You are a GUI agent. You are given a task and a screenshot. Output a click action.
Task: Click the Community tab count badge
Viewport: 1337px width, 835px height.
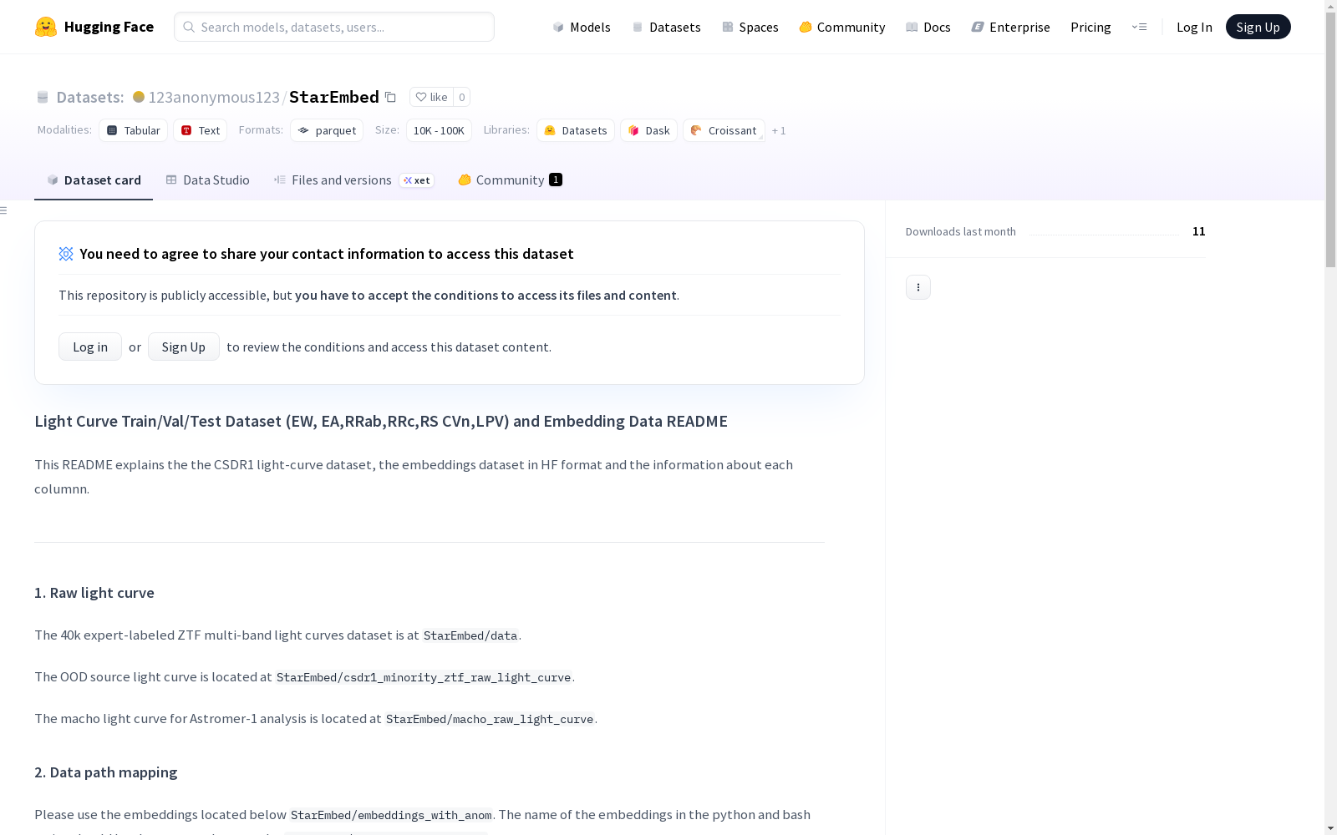click(x=556, y=180)
